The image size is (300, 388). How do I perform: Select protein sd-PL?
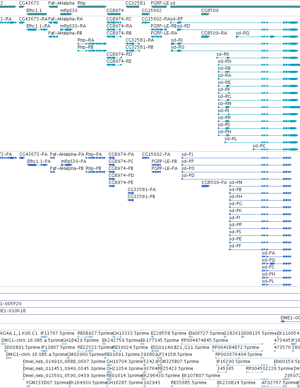click(268, 281)
